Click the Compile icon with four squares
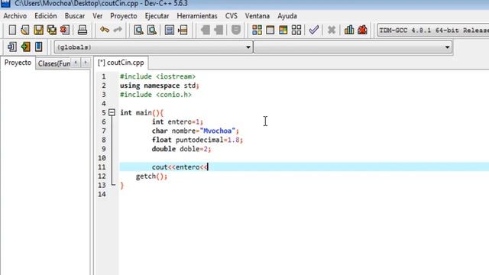This screenshot has height=275, width=489. coord(257,30)
